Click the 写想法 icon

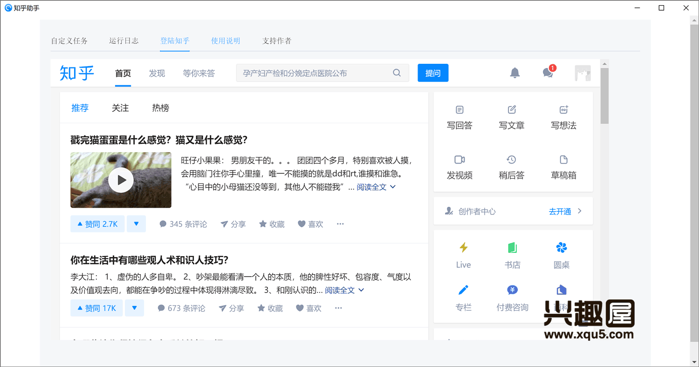point(564,110)
